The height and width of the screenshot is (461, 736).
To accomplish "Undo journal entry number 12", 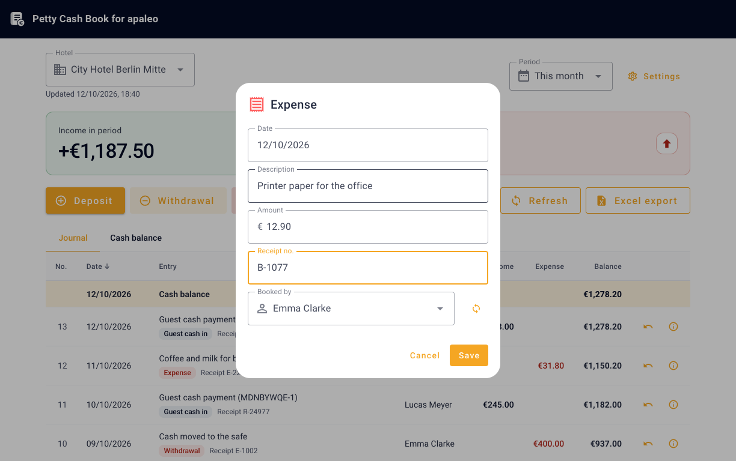I will click(x=648, y=366).
